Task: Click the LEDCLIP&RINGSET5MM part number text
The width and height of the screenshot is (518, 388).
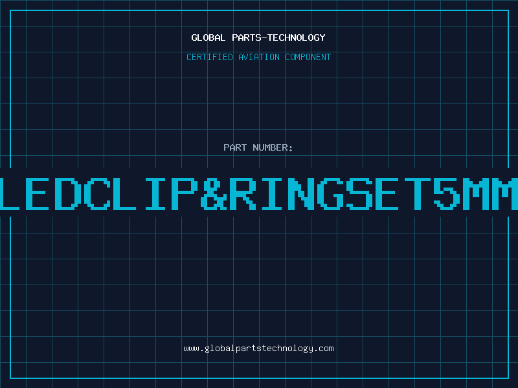Action: tap(259, 194)
